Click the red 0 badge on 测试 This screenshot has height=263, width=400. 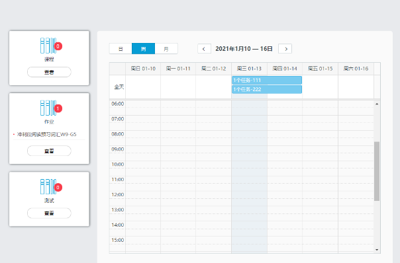click(58, 188)
